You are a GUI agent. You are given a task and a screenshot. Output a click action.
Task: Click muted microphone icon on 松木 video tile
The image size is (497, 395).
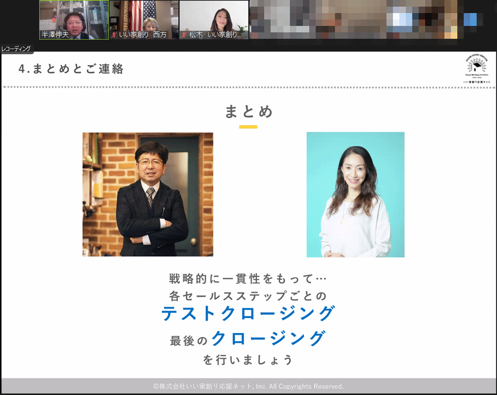(x=184, y=35)
